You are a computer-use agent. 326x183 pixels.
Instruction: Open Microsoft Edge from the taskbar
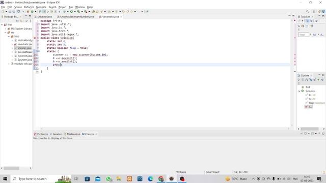pyautogui.click(x=150, y=179)
